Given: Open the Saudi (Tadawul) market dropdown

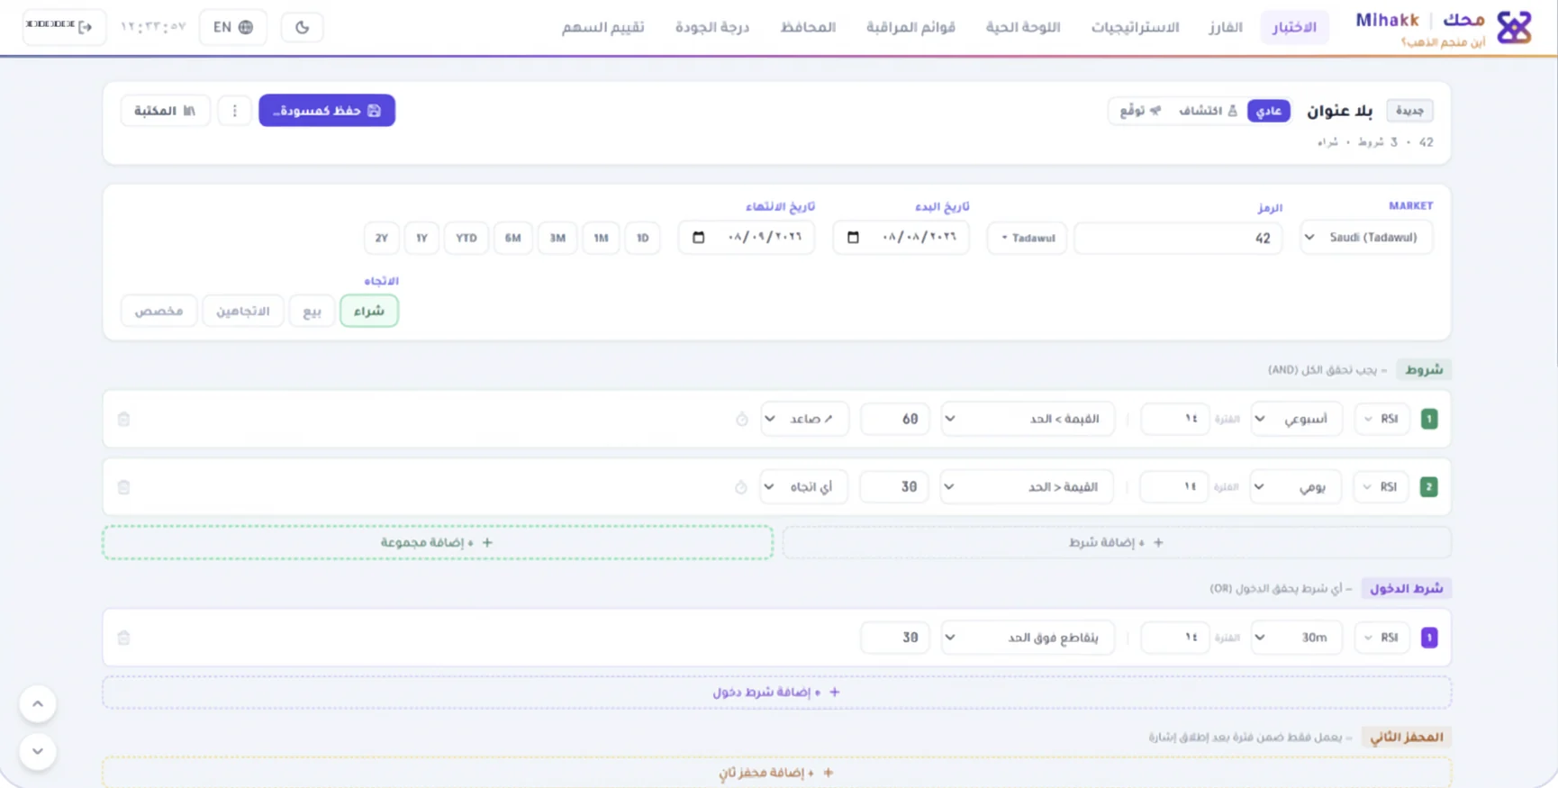Looking at the screenshot, I should click(x=1366, y=238).
